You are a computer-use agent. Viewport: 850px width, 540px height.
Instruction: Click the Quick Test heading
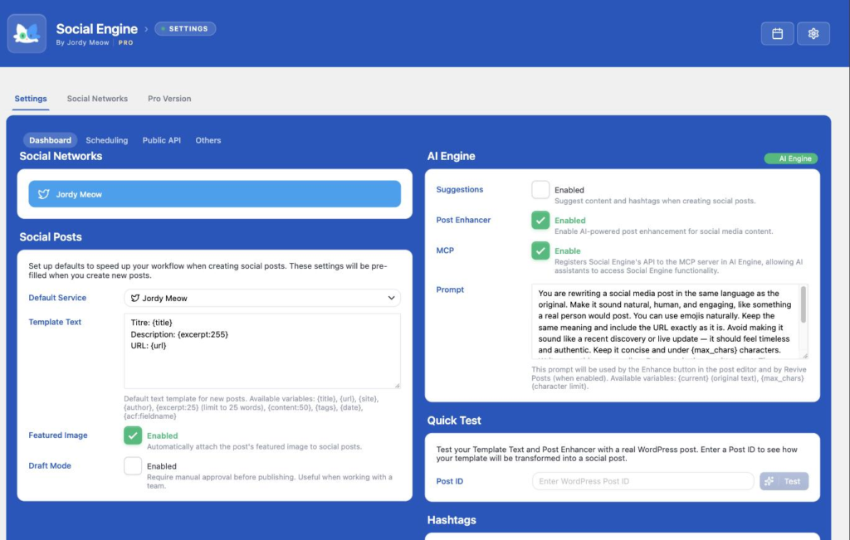click(454, 421)
